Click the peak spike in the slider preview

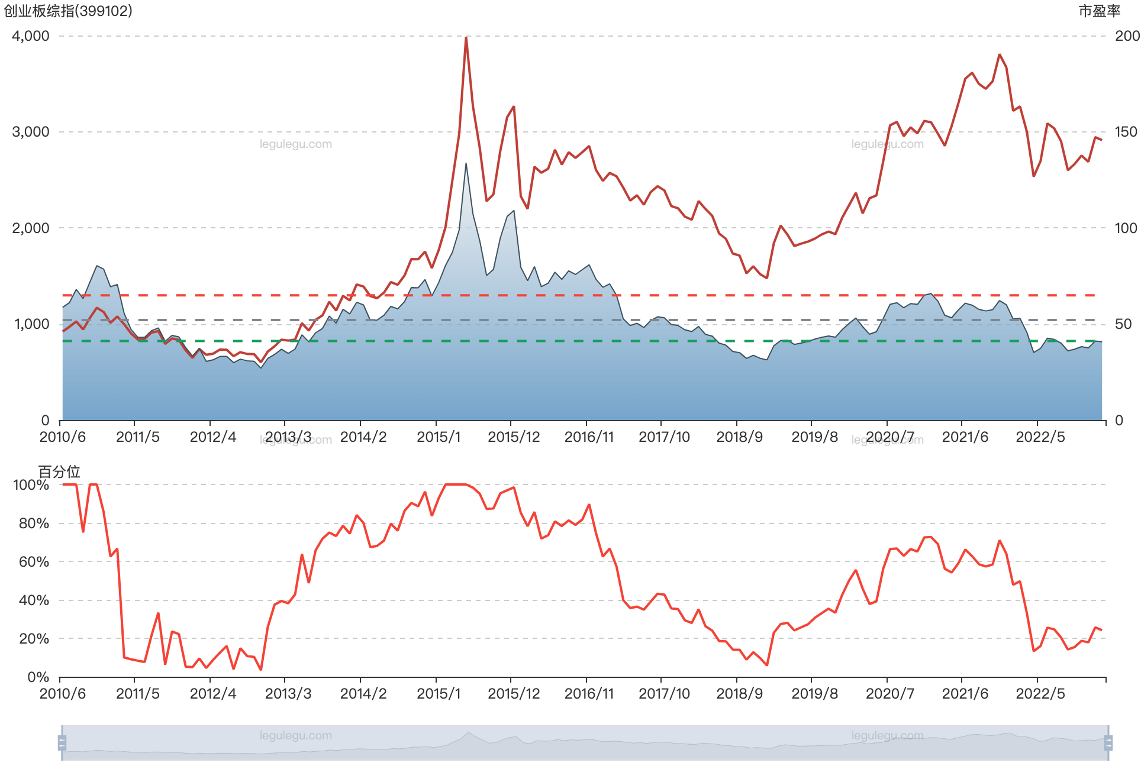[468, 734]
